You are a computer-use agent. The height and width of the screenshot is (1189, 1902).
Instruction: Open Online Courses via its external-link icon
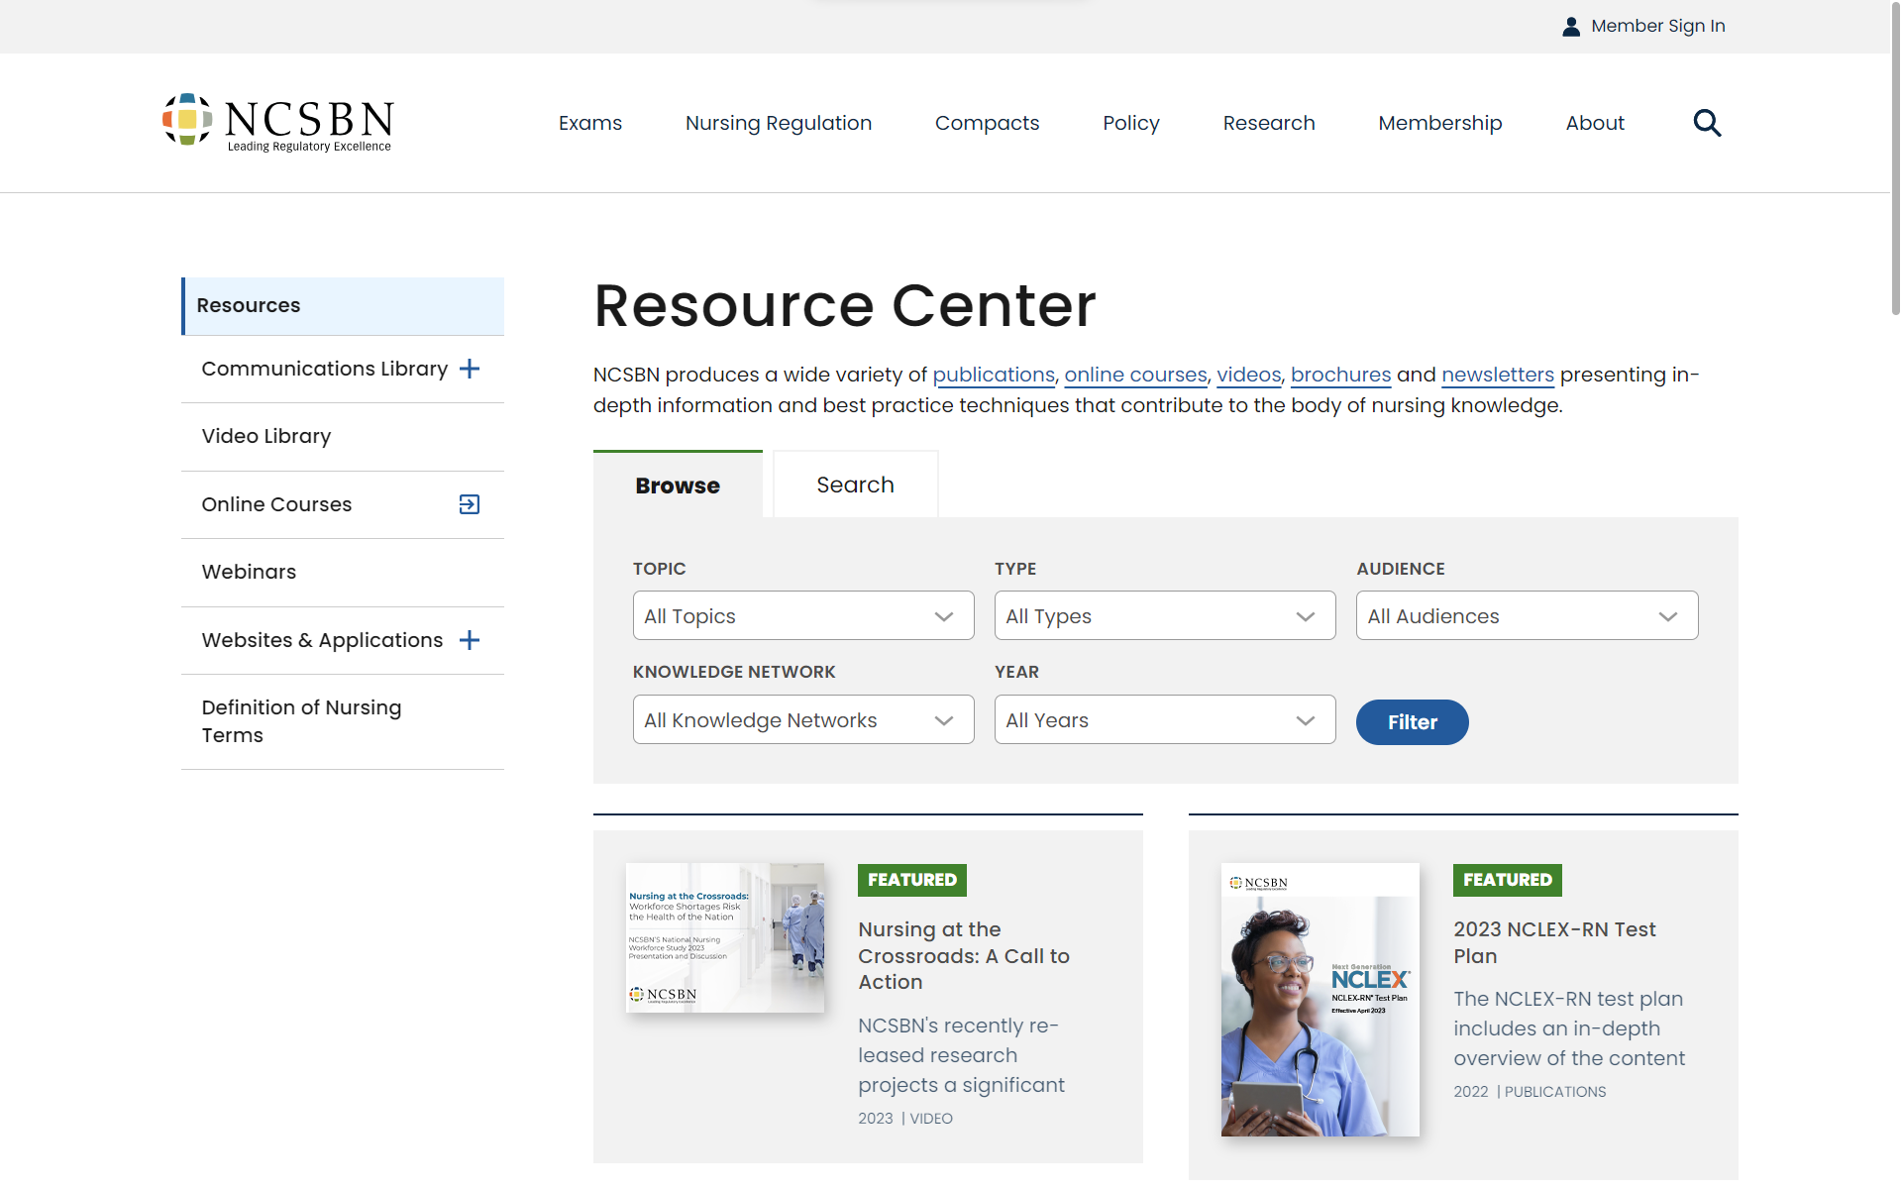point(468,504)
